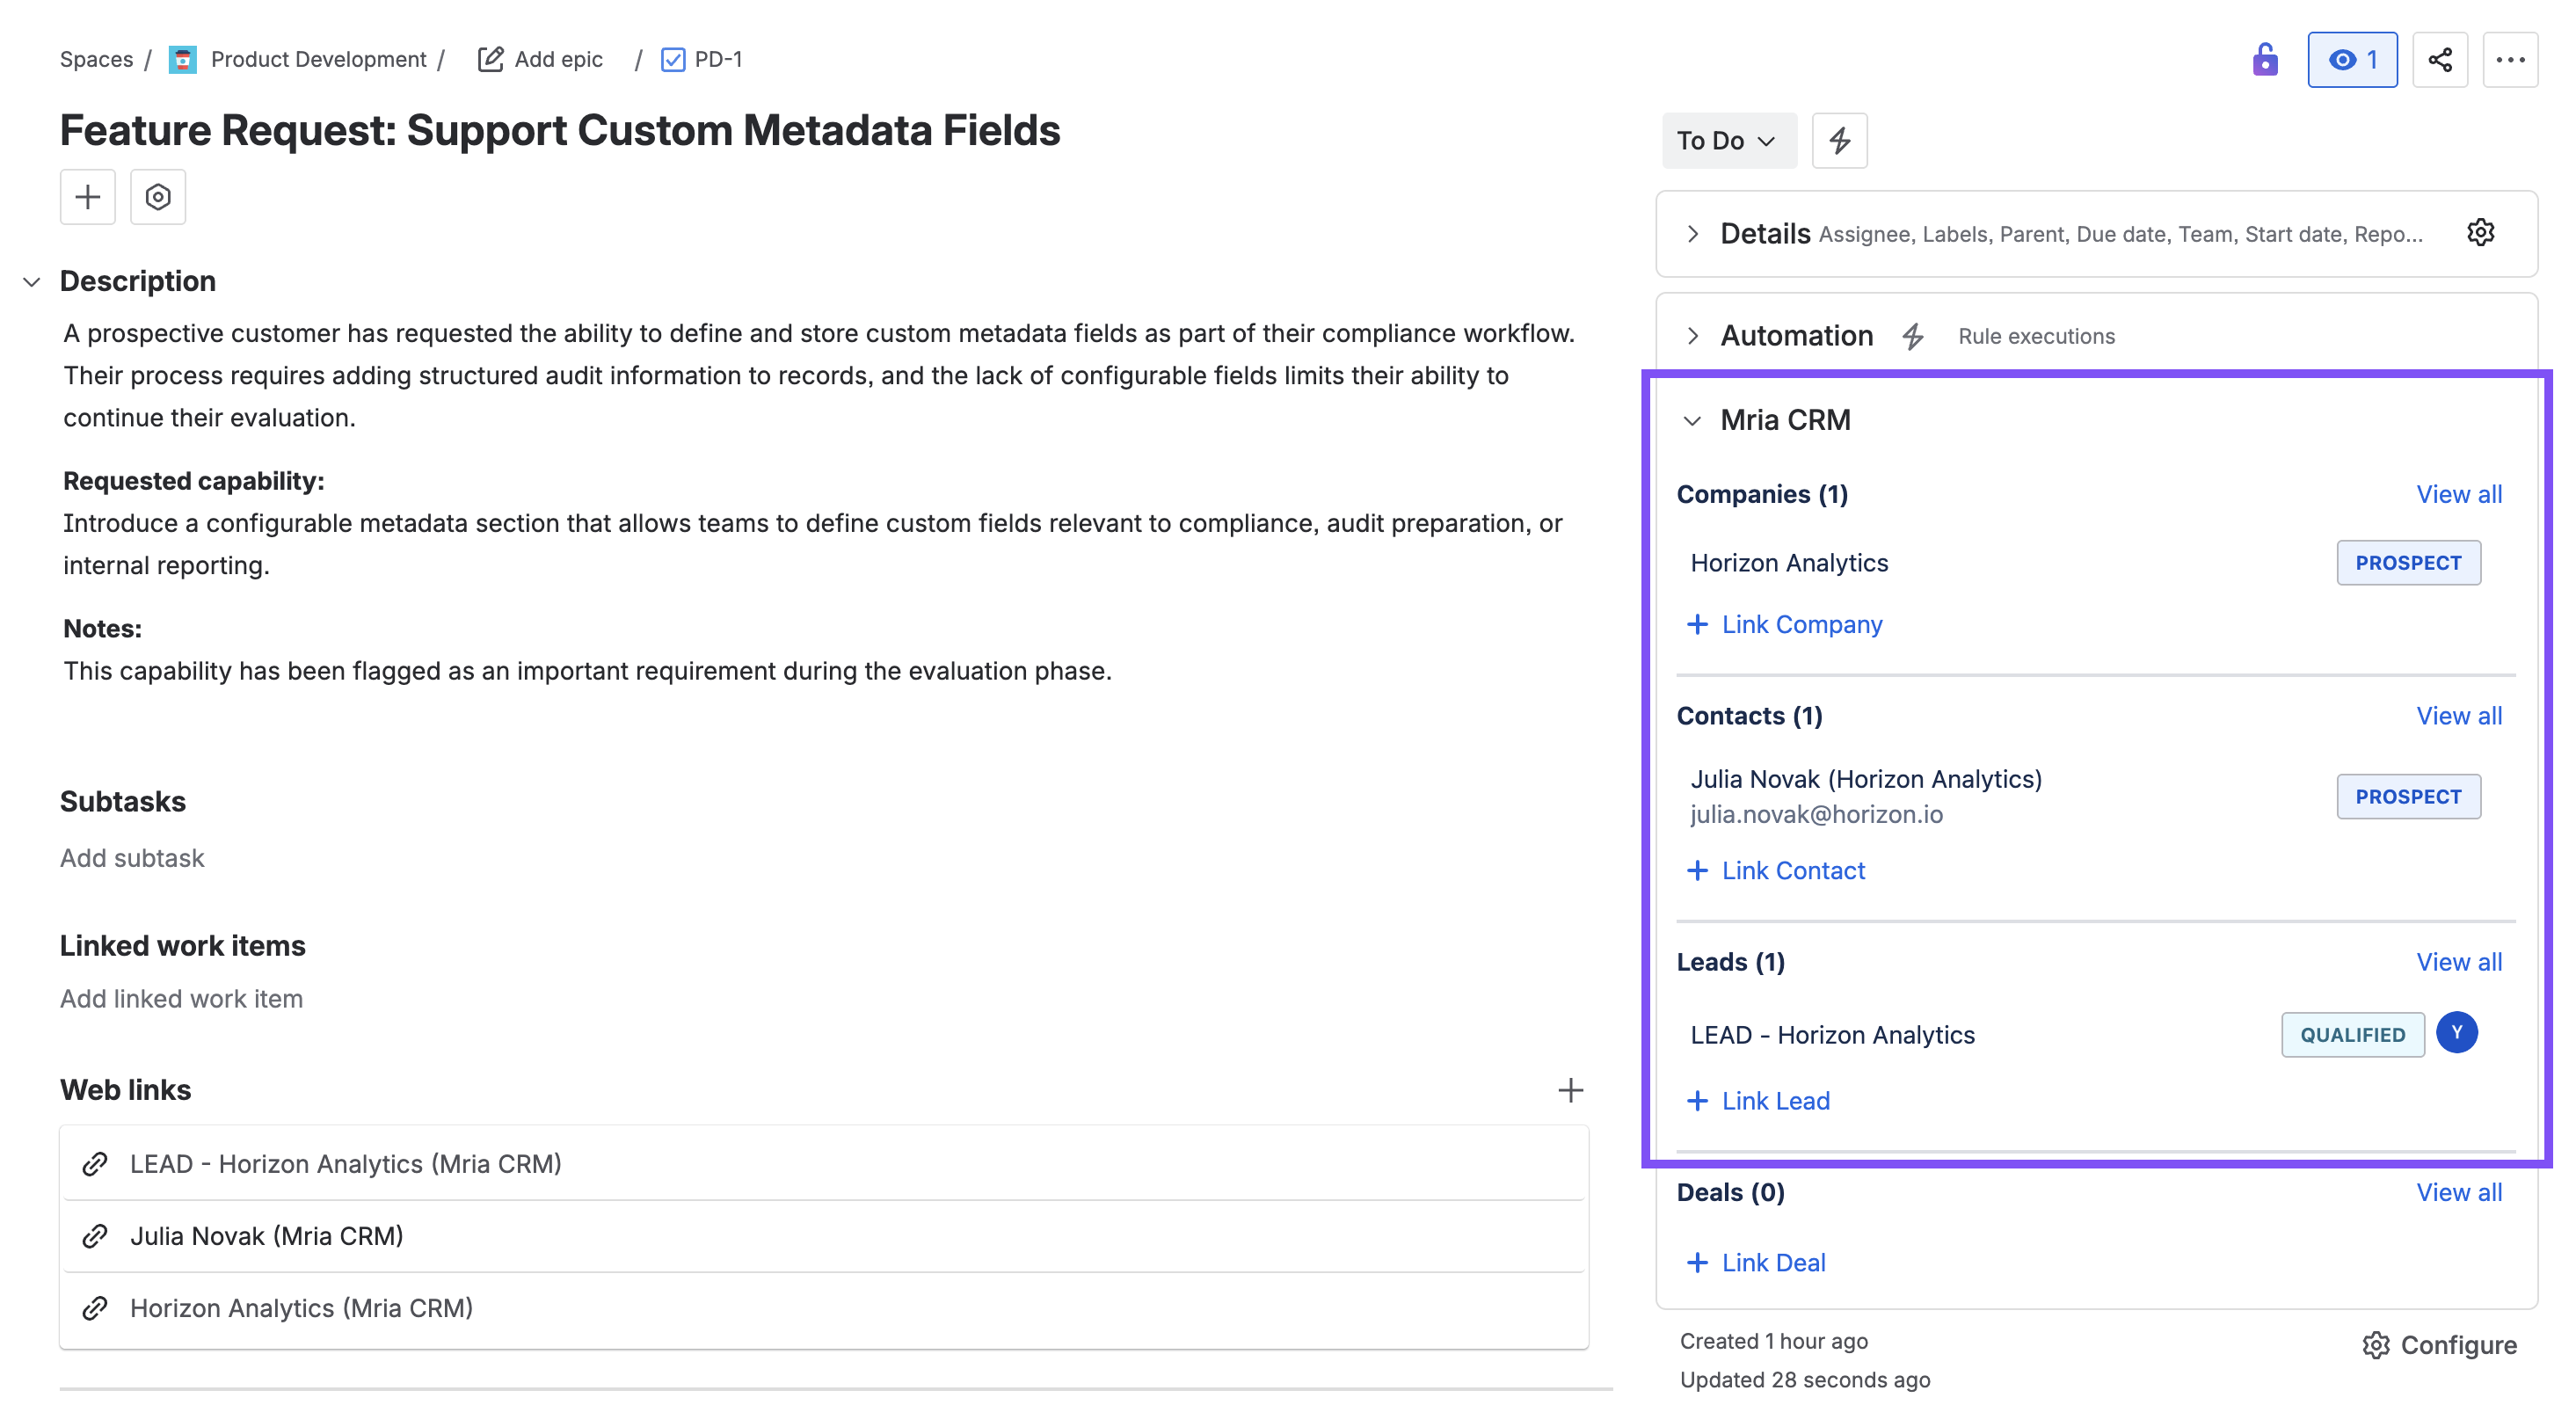This screenshot has width=2576, height=1405.
Task: Click Add linked work item field
Action: tap(181, 999)
